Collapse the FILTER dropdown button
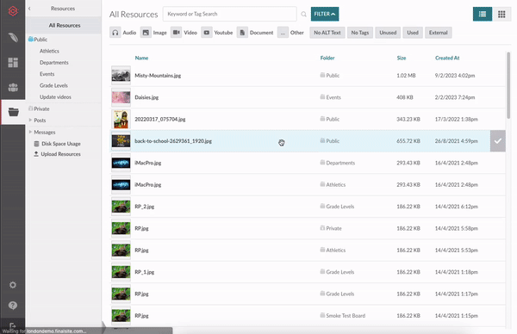The width and height of the screenshot is (517, 334). click(325, 14)
